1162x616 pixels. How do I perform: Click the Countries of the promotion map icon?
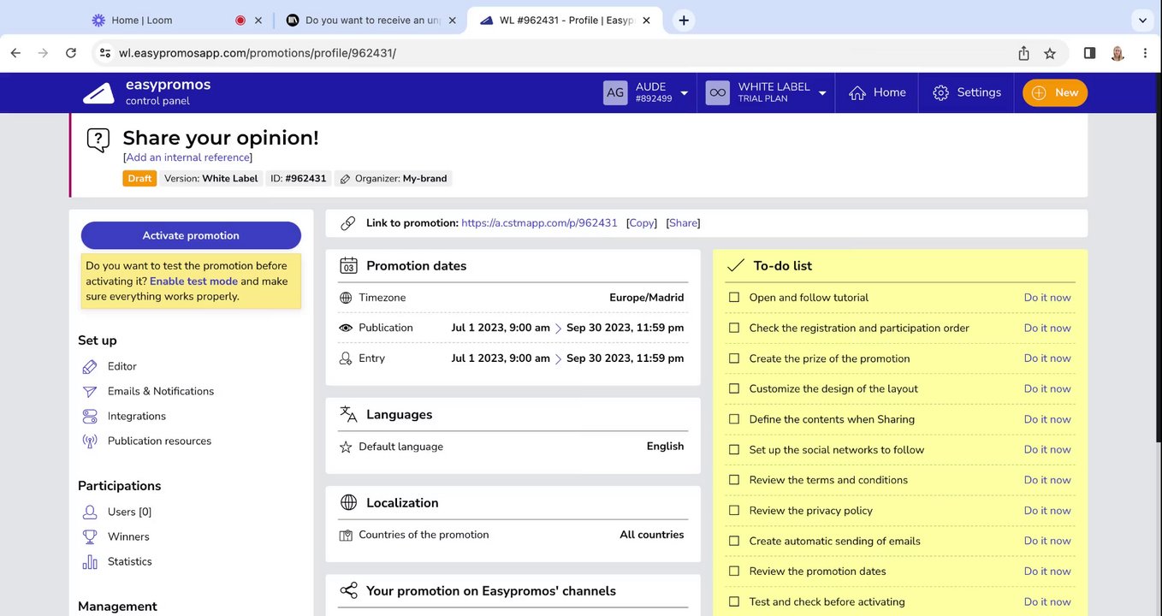pyautogui.click(x=346, y=536)
